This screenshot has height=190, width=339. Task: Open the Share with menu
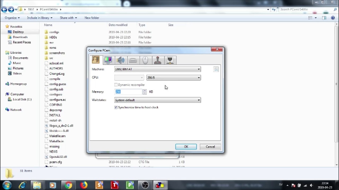tap(68, 18)
